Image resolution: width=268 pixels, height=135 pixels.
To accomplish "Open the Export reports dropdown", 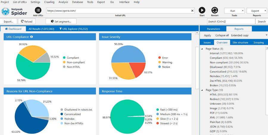I will [x=257, y=11].
